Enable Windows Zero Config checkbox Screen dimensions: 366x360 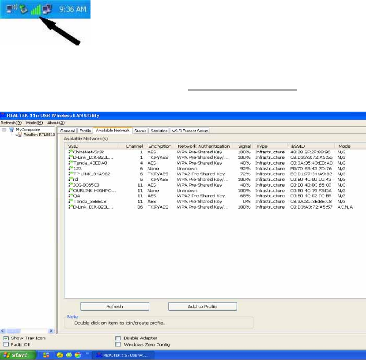coord(118,345)
